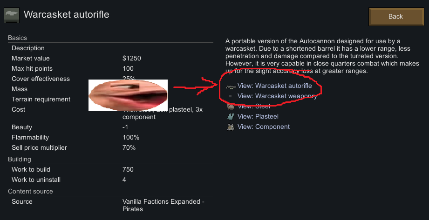Follow the View: Component link
This screenshot has height=220, width=429.
(x=263, y=127)
